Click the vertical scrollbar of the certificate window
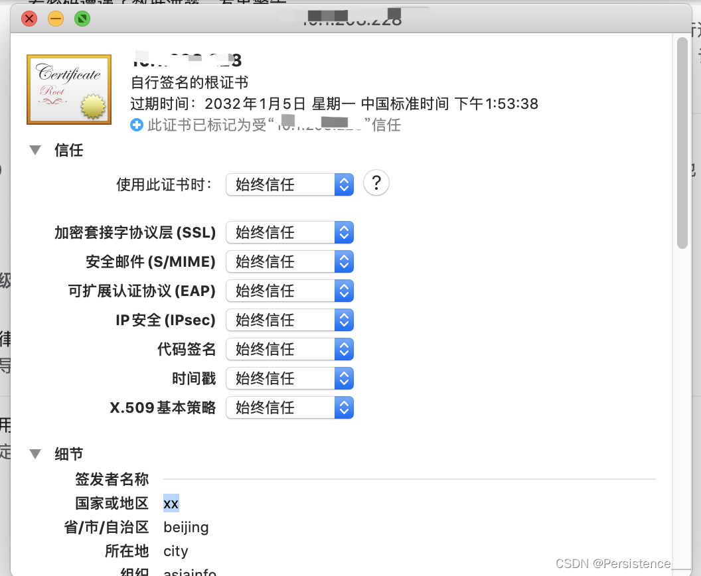 682,143
